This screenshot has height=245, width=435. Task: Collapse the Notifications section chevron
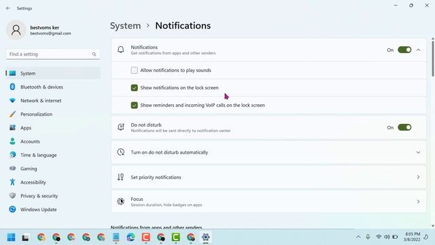tap(419, 50)
